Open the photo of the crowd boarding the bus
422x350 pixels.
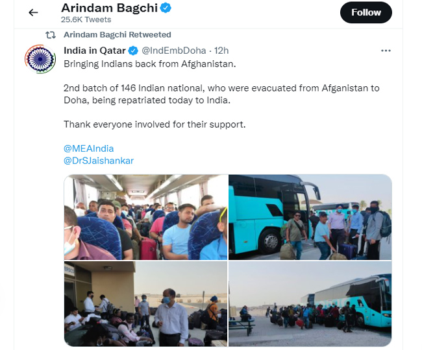[x=310, y=303]
